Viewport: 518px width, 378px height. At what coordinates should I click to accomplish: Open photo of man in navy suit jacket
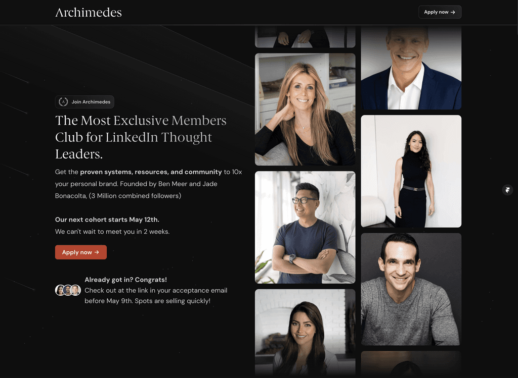pyautogui.click(x=411, y=68)
